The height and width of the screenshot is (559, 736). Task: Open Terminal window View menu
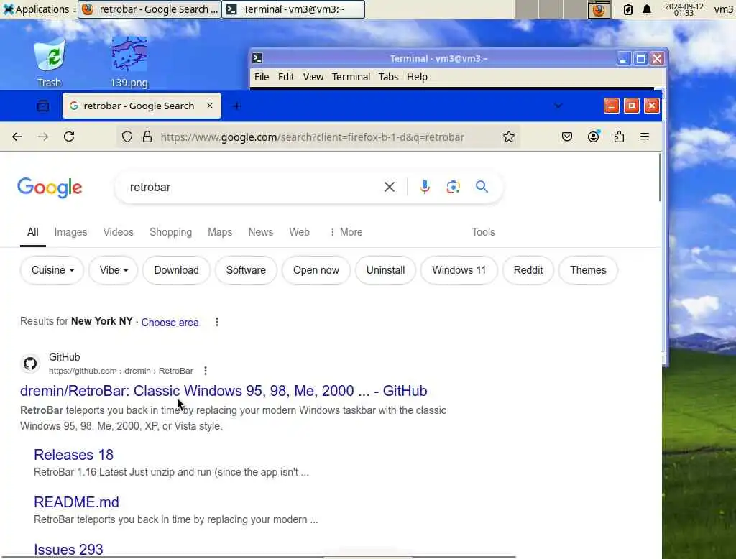[x=313, y=77]
